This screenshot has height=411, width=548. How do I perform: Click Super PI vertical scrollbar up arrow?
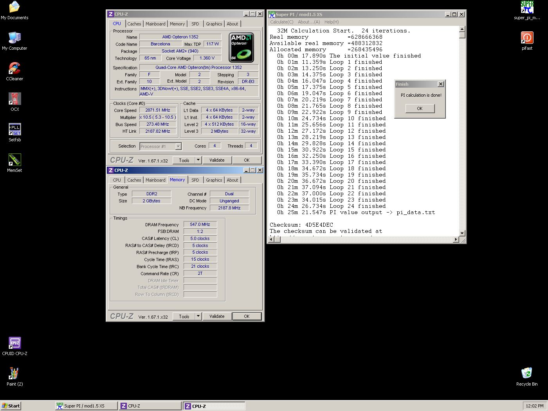pos(462,29)
